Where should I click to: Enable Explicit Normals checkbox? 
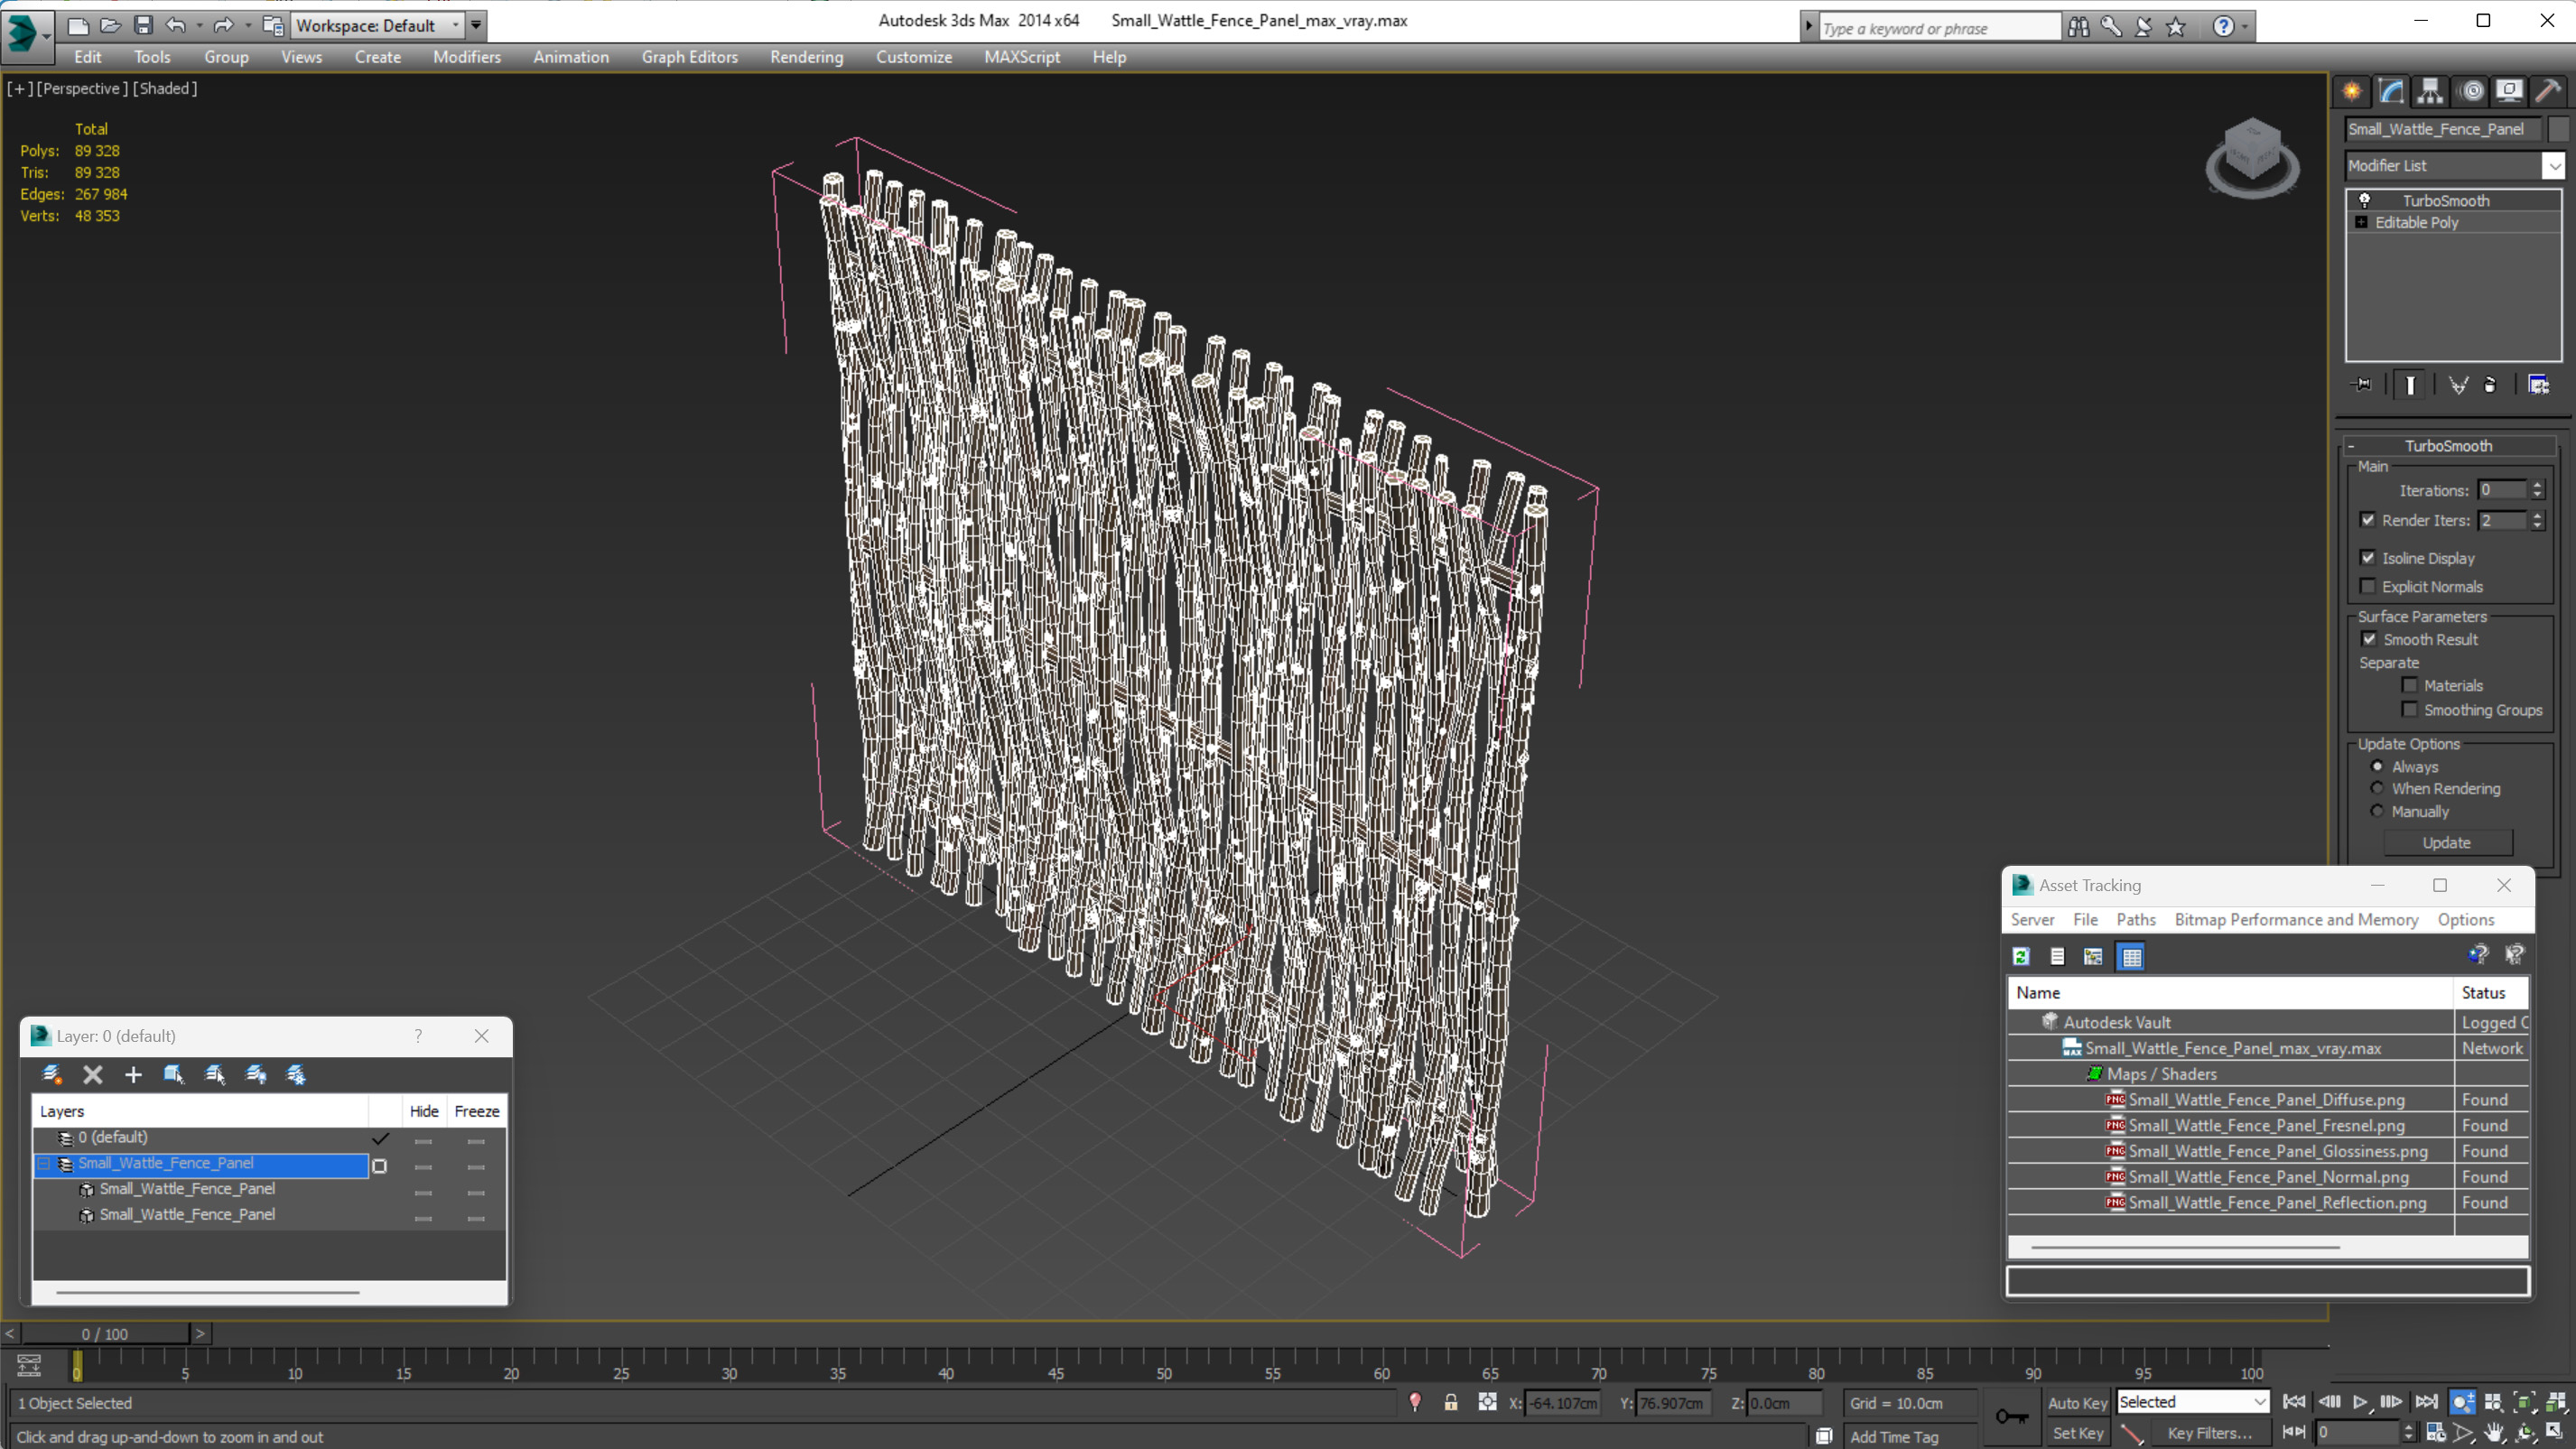coord(2368,586)
